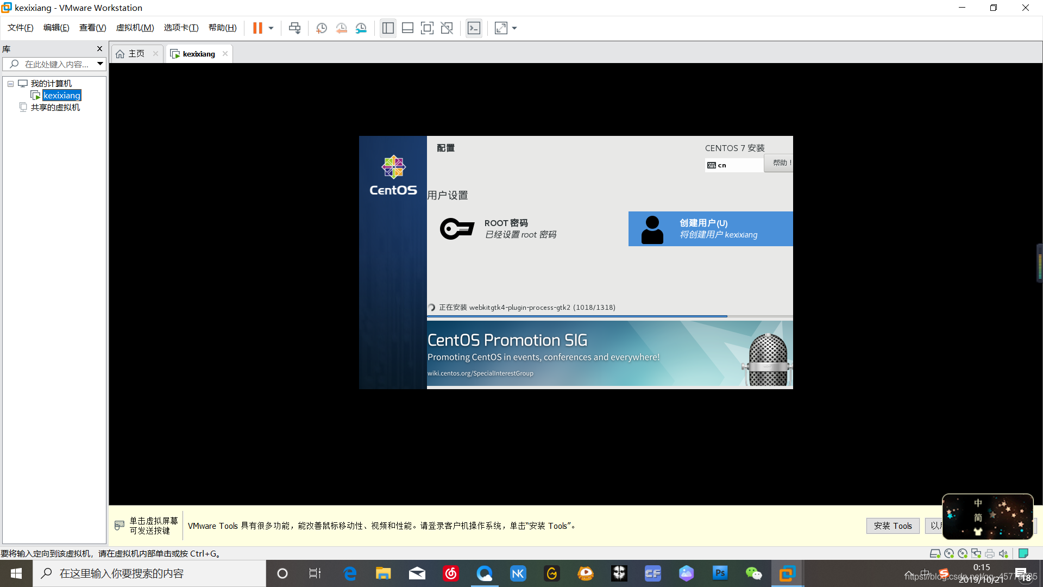Click the Windows taskbar search box
This screenshot has height=587, width=1043.
click(149, 573)
